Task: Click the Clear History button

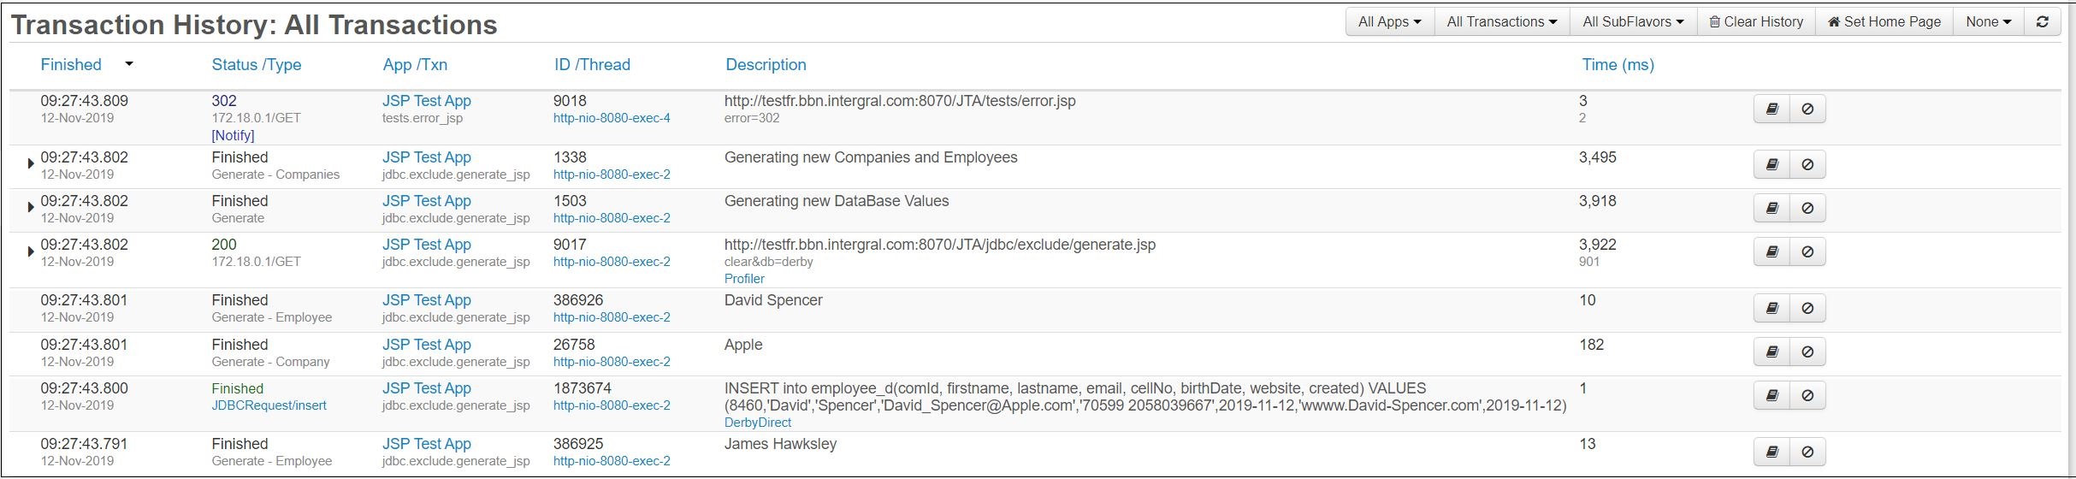Action: [1756, 22]
